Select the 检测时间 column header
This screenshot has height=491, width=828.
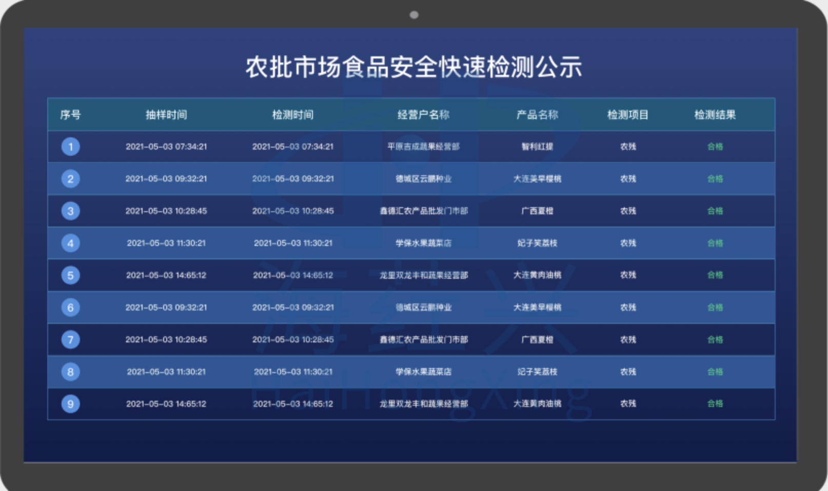(x=292, y=115)
